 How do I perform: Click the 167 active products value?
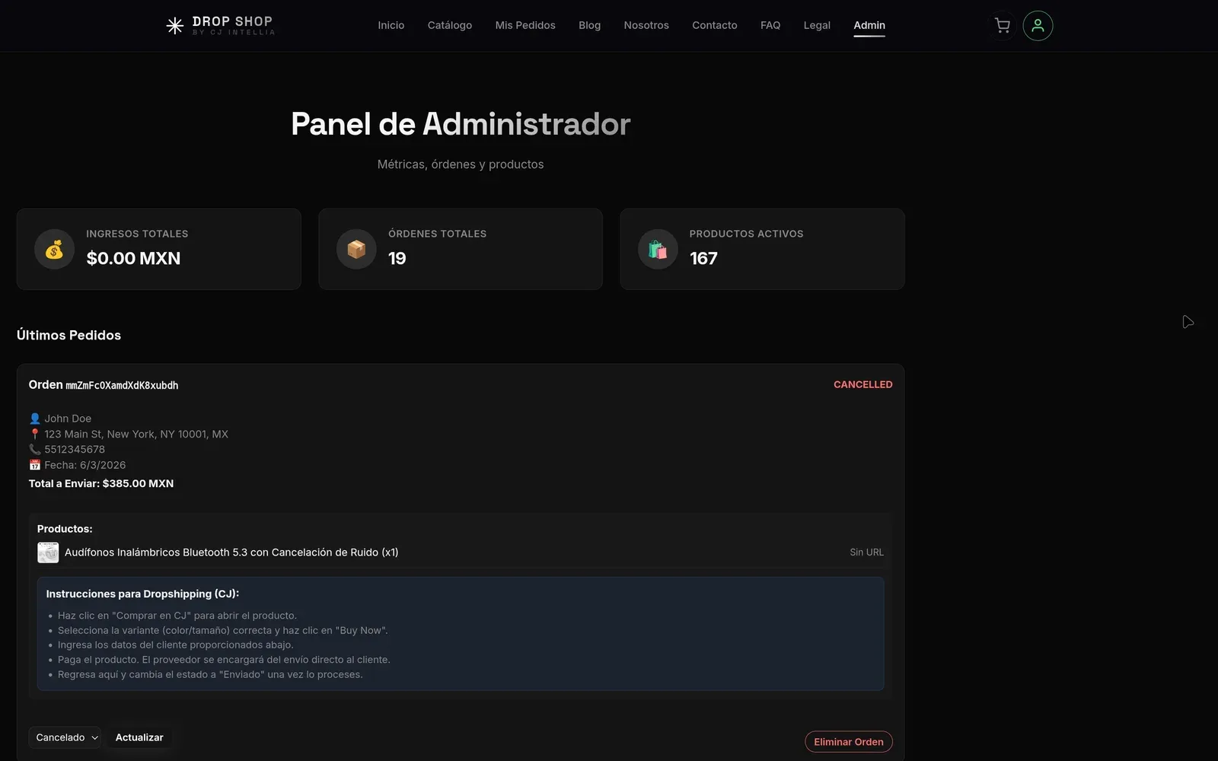[703, 258]
